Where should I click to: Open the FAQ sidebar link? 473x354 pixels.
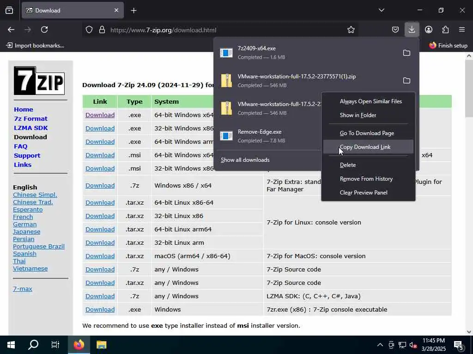pos(20,146)
